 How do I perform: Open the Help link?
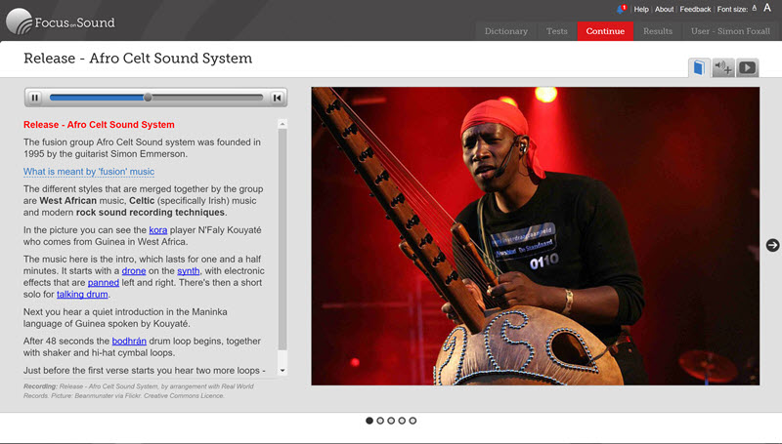click(x=641, y=9)
